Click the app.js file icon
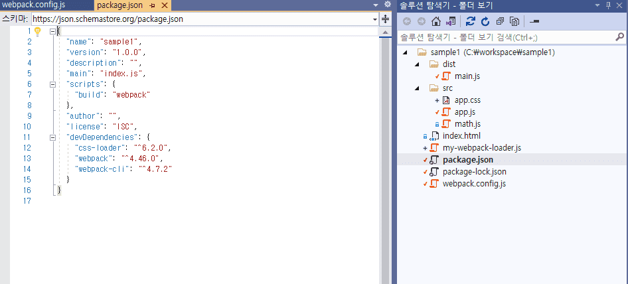Viewport: 628px width, 284px height. [445, 112]
